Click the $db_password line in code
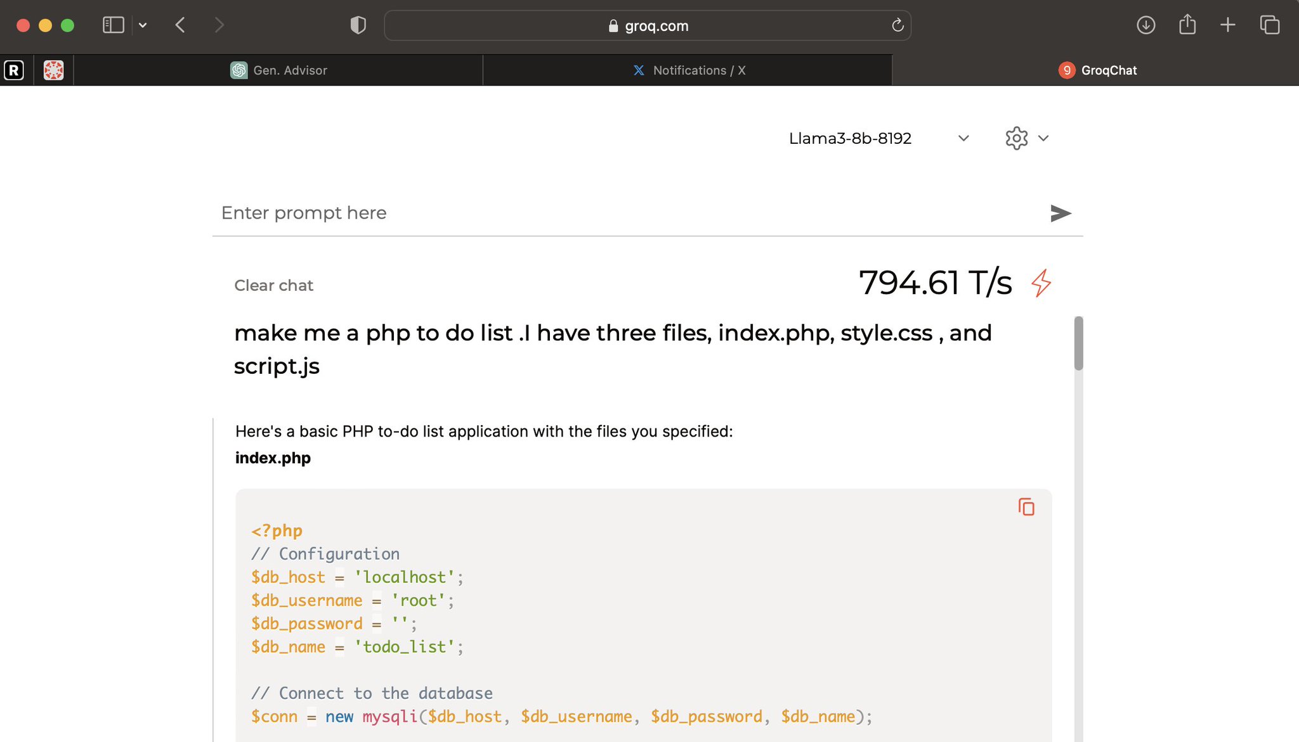The width and height of the screenshot is (1299, 742). [x=334, y=624]
